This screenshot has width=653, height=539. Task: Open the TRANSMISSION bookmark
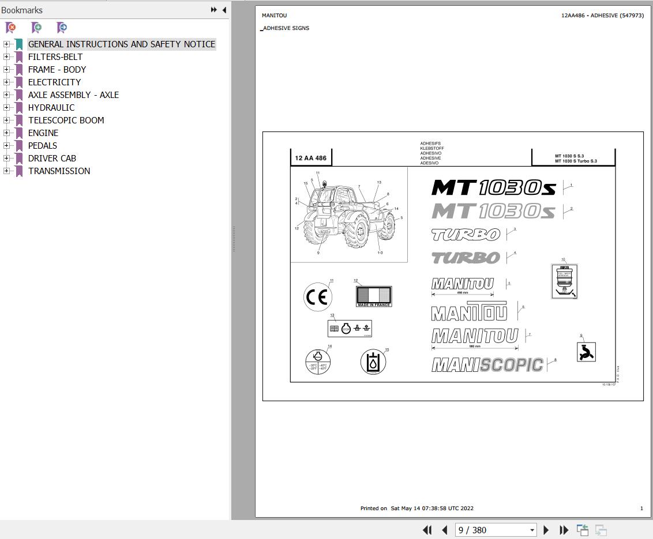(59, 171)
